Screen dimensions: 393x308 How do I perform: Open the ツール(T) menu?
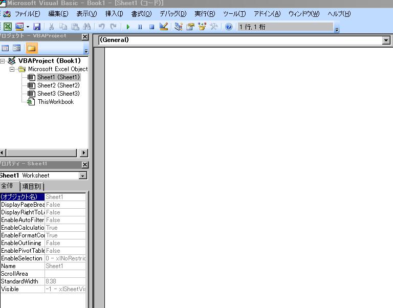coord(234,14)
